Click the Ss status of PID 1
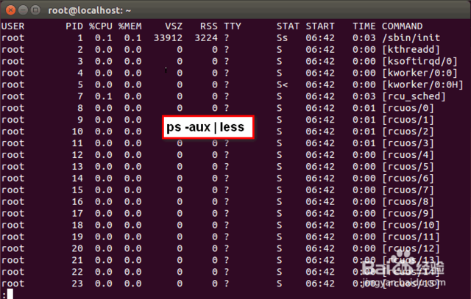 282,38
